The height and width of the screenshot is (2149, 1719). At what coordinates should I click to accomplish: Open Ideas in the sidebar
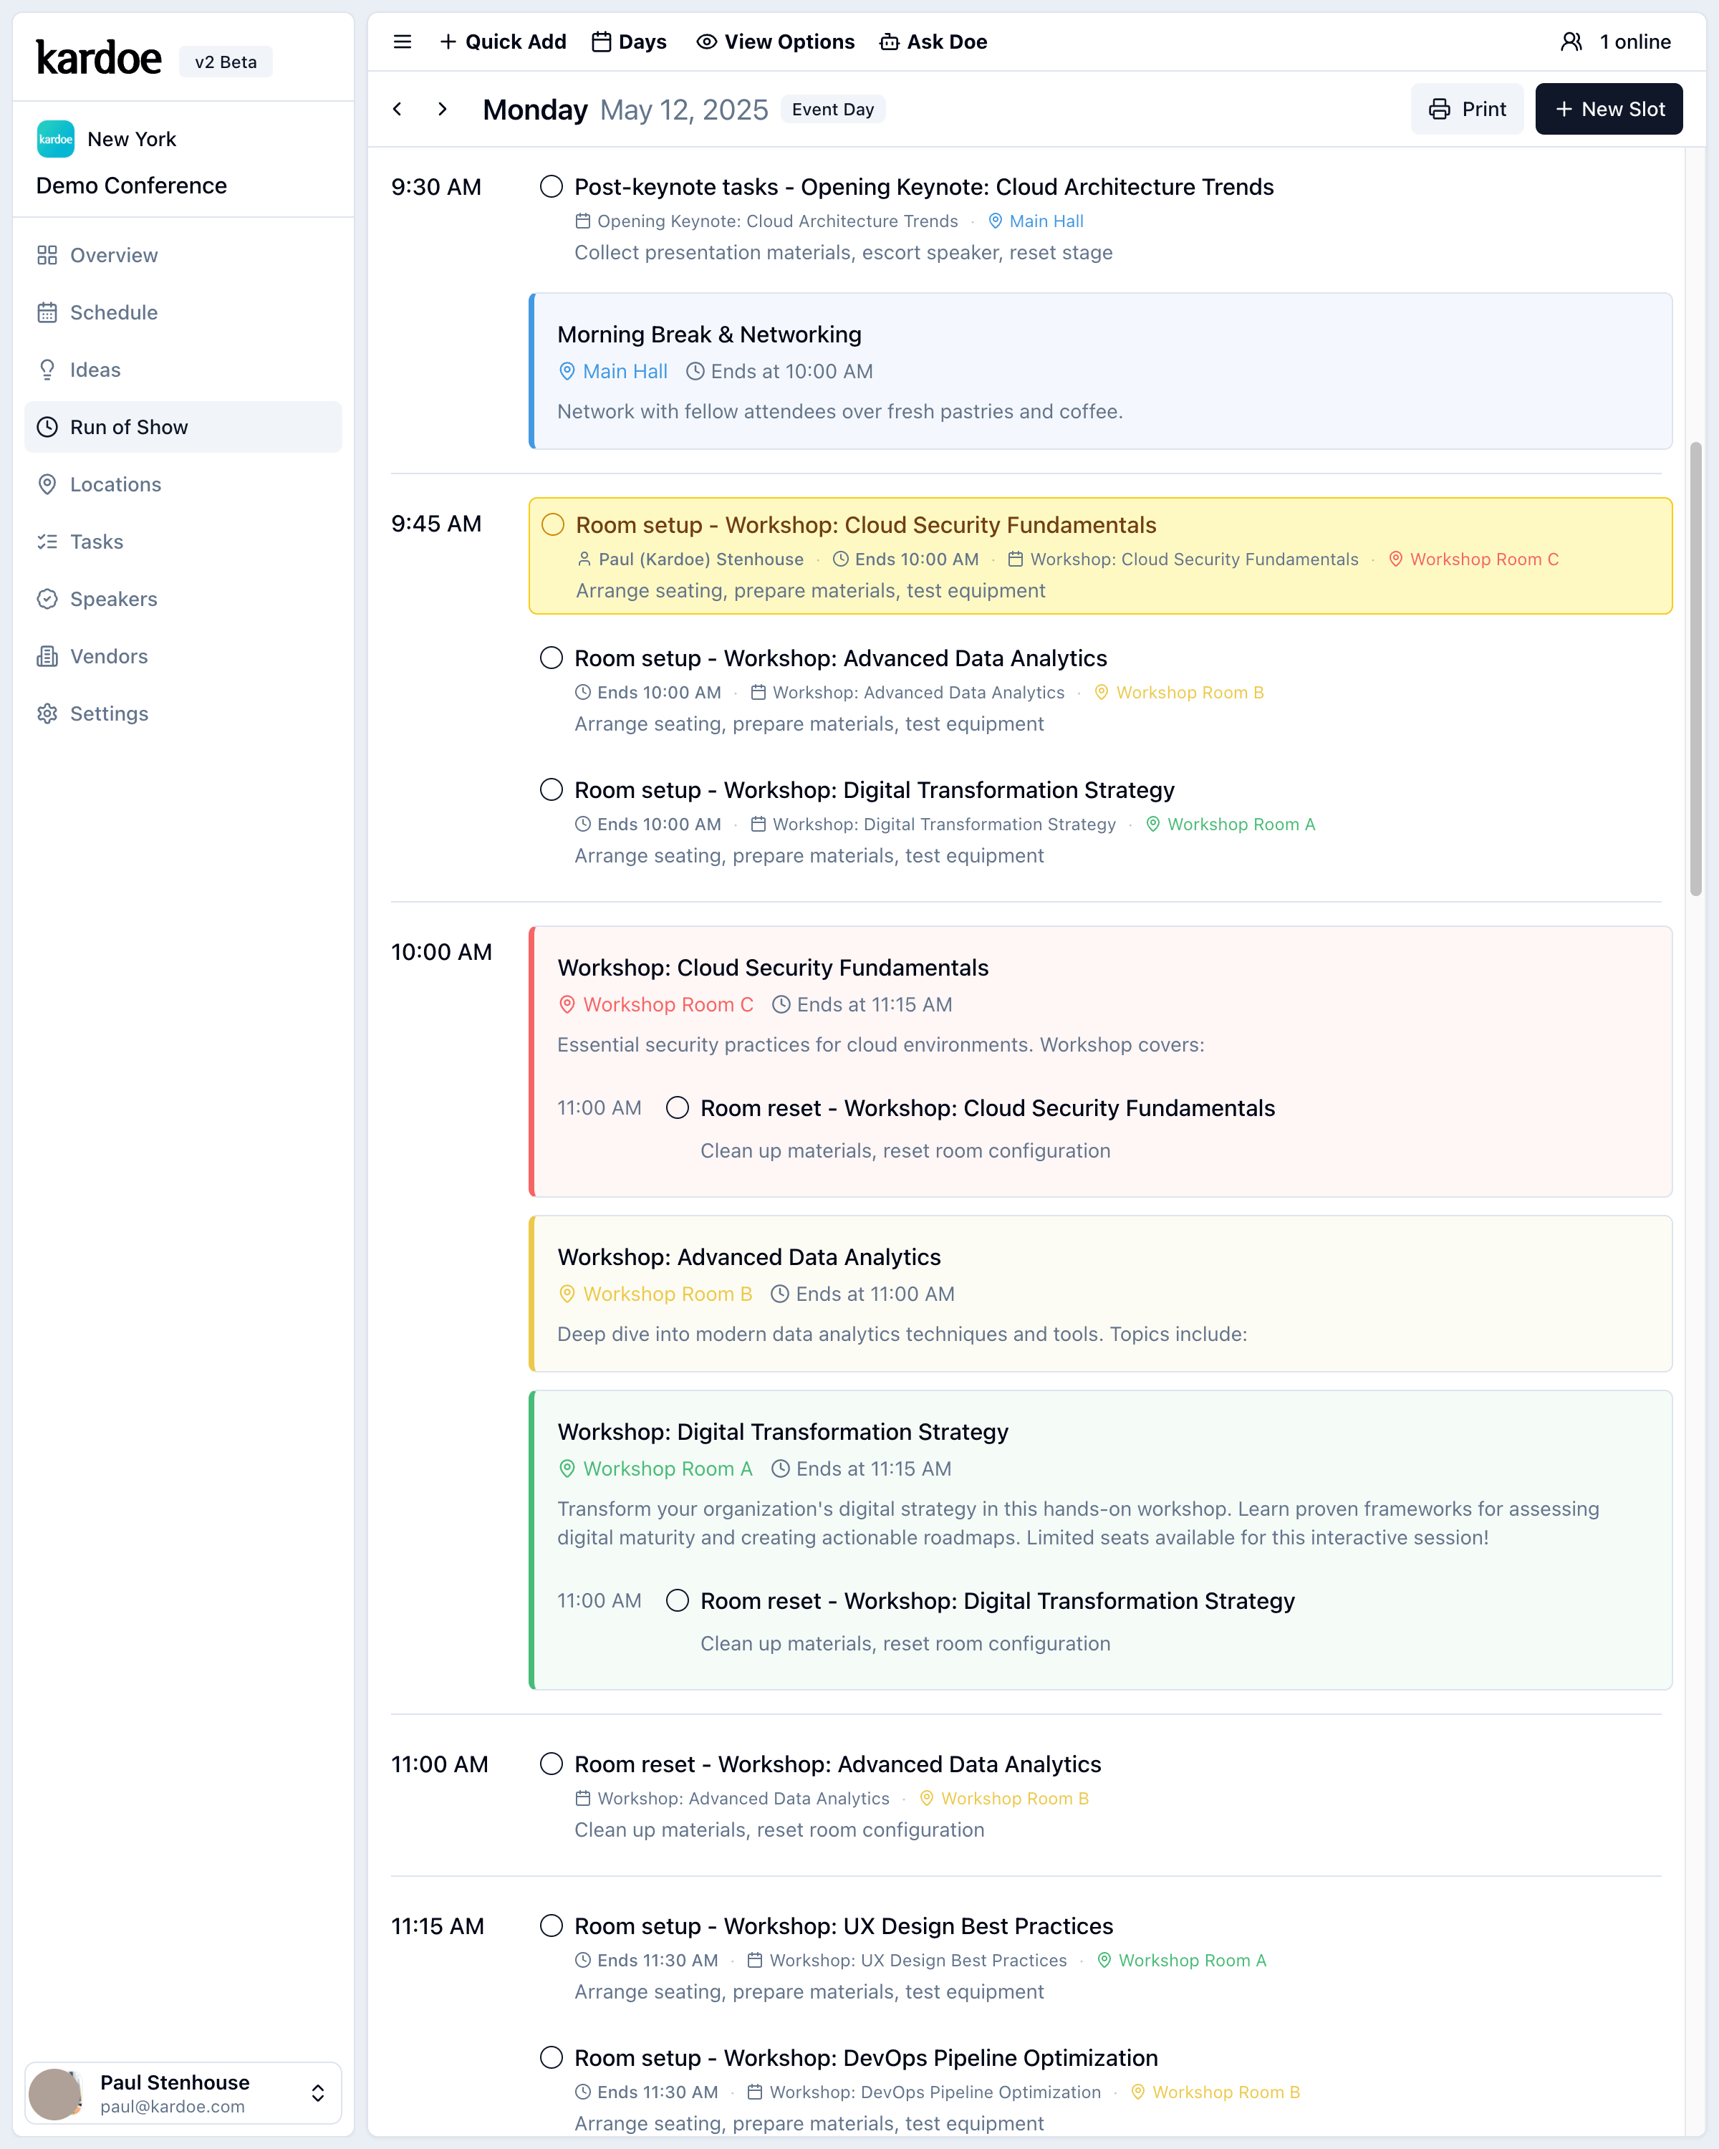point(183,370)
